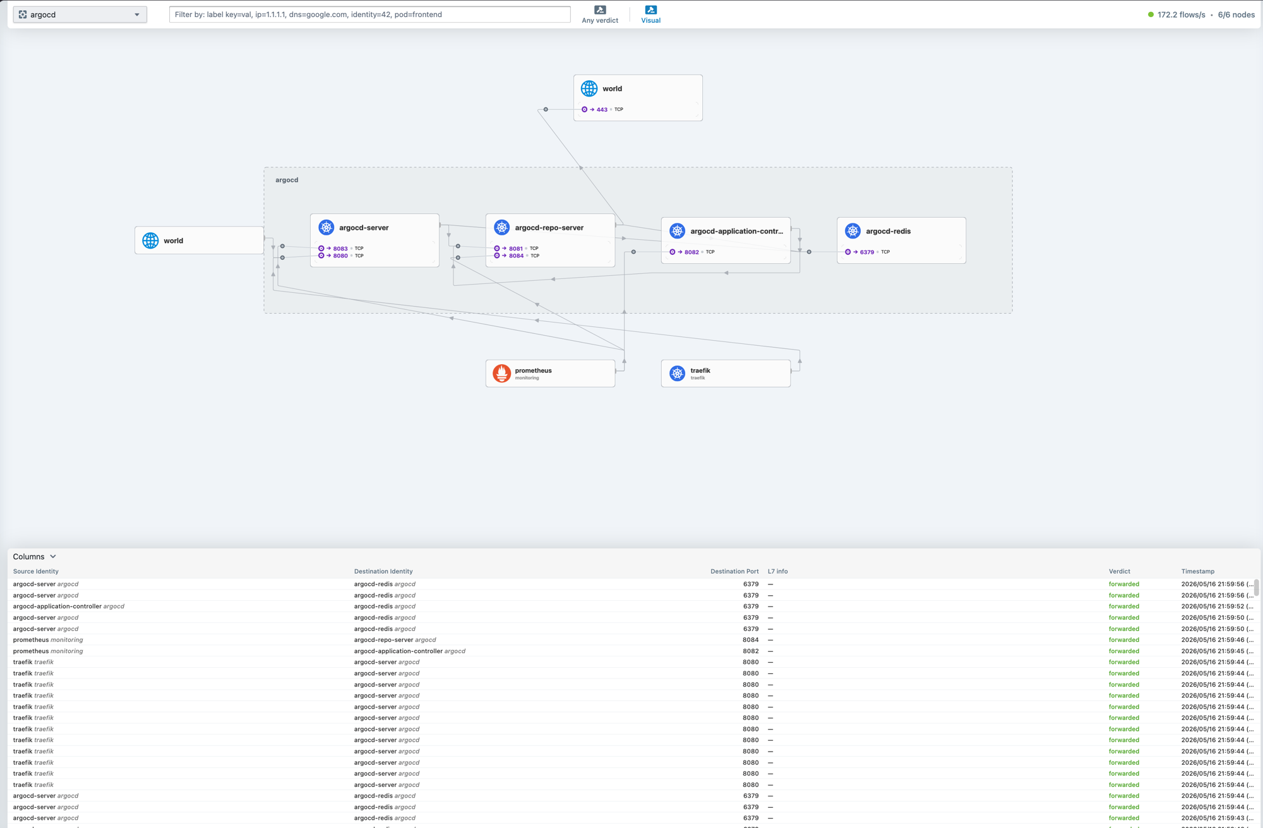Click the green flow status dot

1151,15
